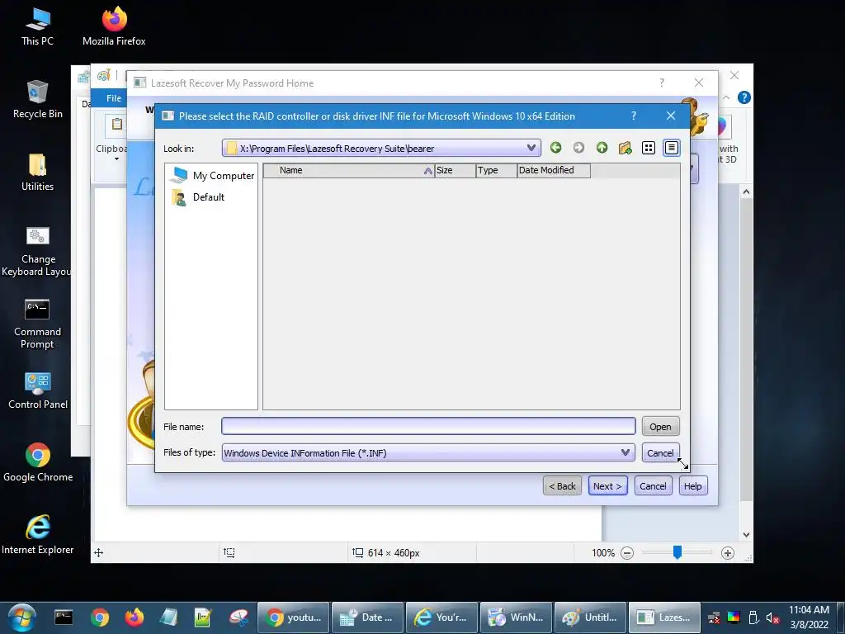Screen dimensions: 845x634
Task: Click pinned Chrome taskbar icon
Action: coord(100,617)
